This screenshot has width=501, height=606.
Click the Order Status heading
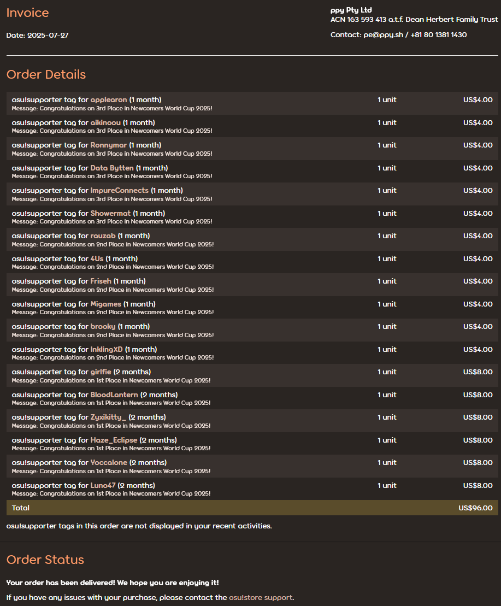point(45,560)
